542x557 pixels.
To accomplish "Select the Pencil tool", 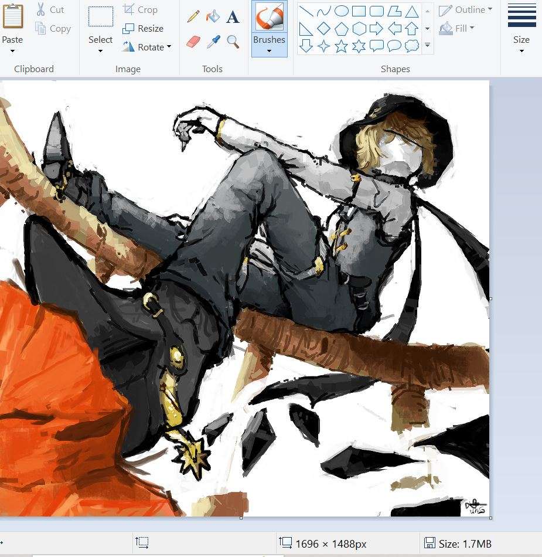I will (x=193, y=16).
